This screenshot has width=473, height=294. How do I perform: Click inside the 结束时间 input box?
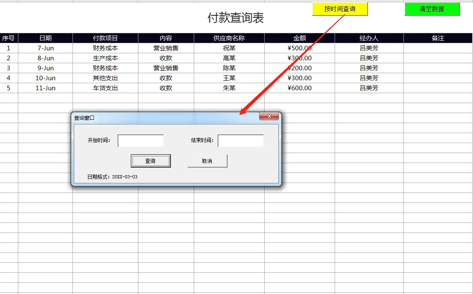click(x=241, y=141)
